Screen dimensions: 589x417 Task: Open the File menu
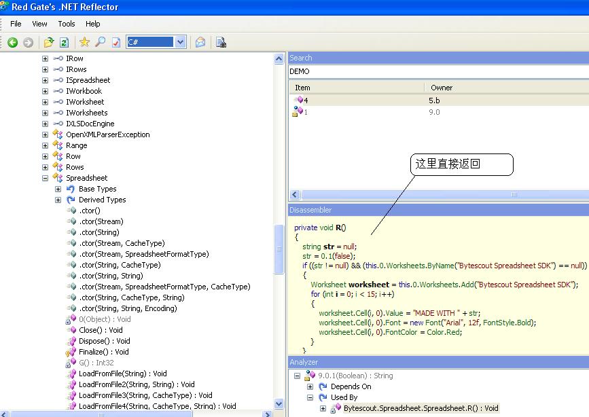coord(16,24)
